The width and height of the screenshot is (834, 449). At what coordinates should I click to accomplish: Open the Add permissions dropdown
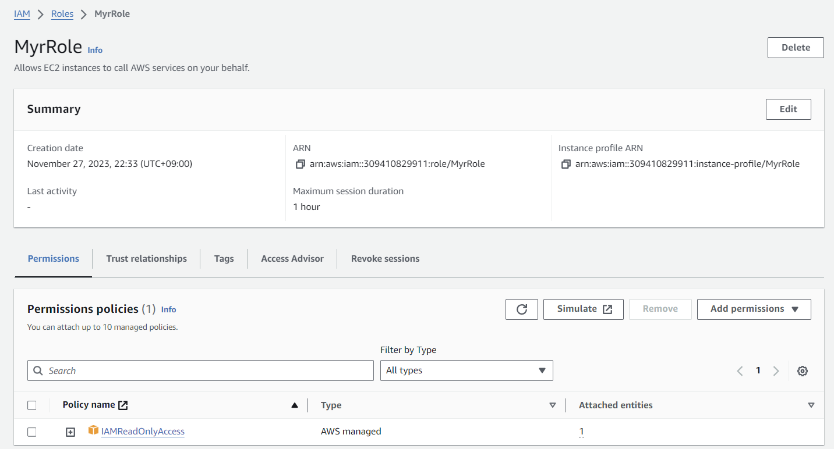[x=754, y=309]
